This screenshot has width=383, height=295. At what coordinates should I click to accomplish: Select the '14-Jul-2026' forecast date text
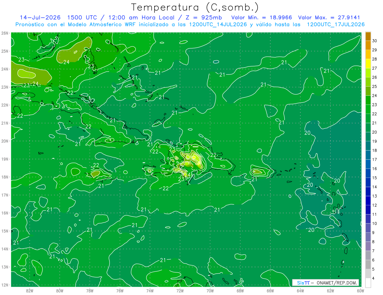pyautogui.click(x=40, y=18)
